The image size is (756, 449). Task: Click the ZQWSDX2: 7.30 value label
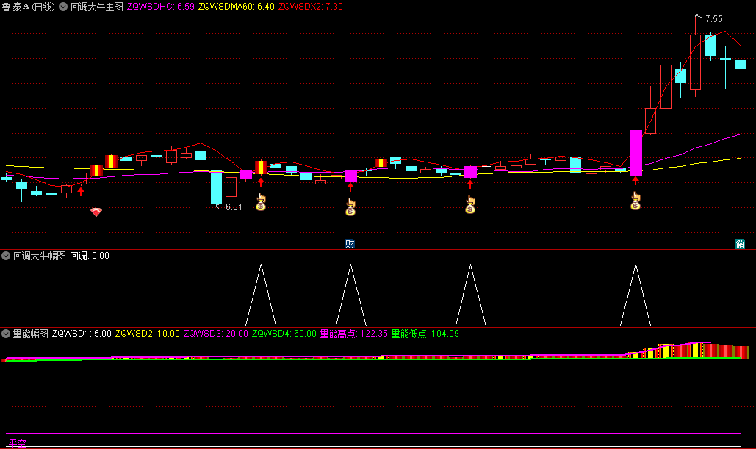(x=311, y=7)
